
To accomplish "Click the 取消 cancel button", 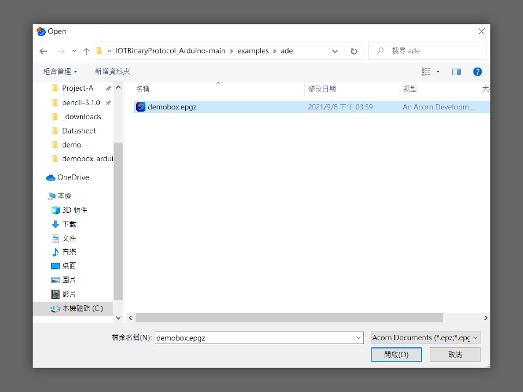I will point(455,354).
